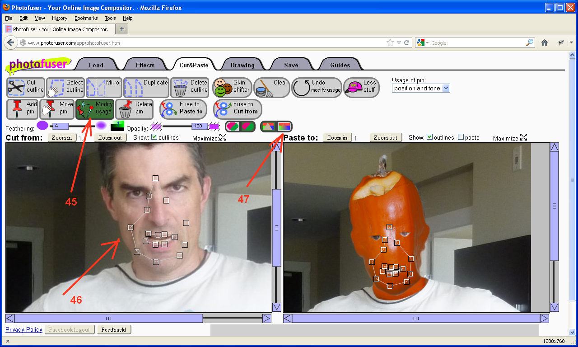
Task: Click Cut from vertical scrollbar thumb
Action: coord(276,227)
